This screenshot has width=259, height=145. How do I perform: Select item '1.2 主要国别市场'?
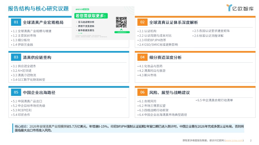click(x=24, y=35)
